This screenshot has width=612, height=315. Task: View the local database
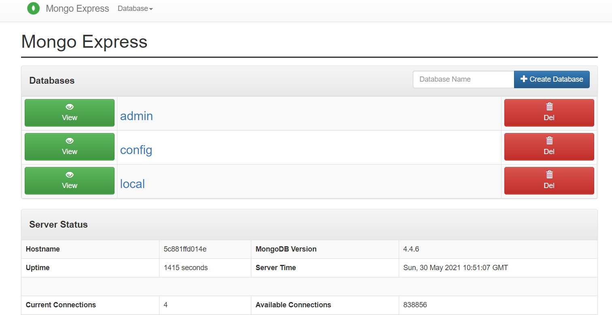70,181
